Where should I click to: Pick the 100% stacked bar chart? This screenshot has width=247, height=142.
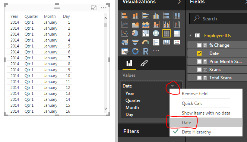pos(167,16)
